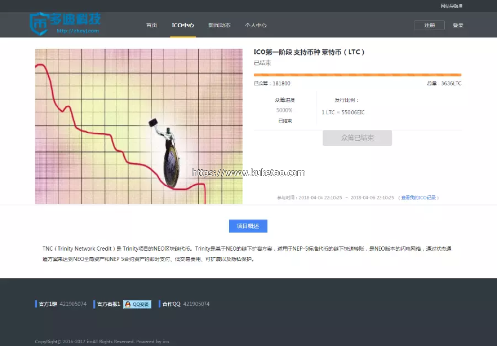Click the TNC Trinity Network Credit description paragraph
The height and width of the screenshot is (346, 497).
247,254
